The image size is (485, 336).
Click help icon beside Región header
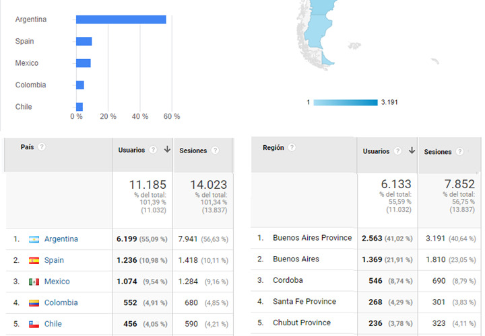pyautogui.click(x=292, y=147)
